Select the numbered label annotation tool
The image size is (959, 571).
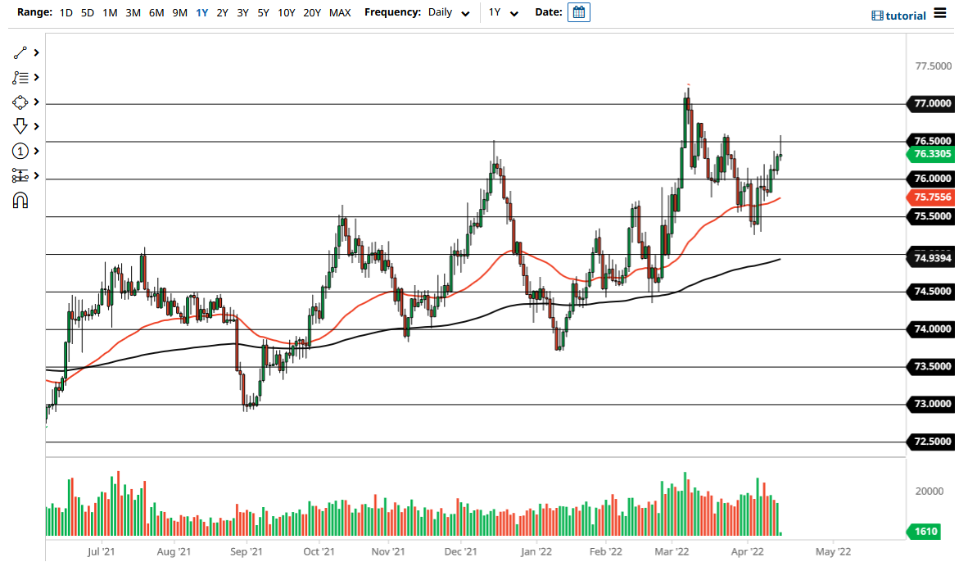pos(20,151)
